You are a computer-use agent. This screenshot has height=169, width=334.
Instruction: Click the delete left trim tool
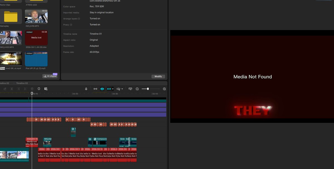18,89
